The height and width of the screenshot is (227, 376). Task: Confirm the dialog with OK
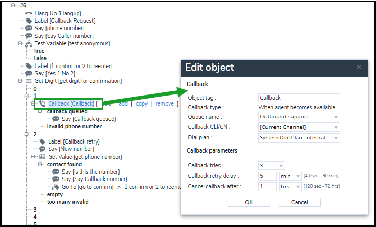point(249,202)
